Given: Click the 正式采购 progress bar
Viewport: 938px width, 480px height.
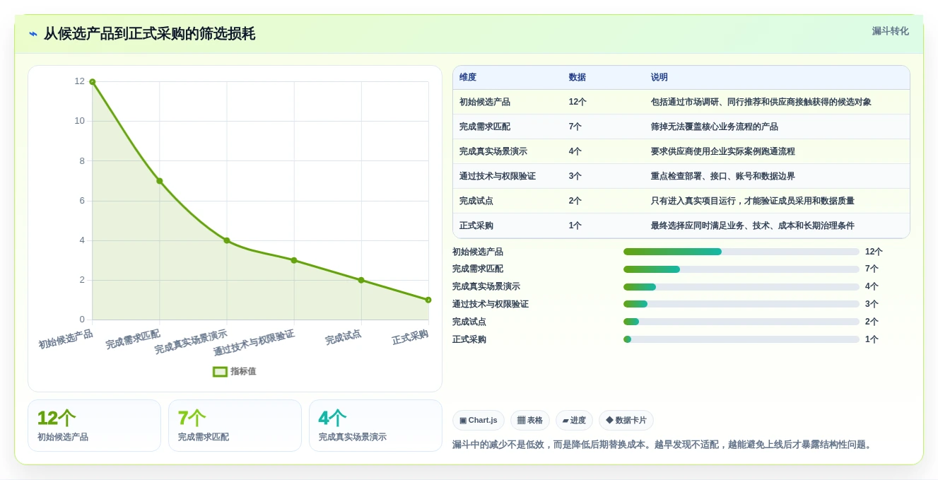Looking at the screenshot, I should (x=741, y=339).
